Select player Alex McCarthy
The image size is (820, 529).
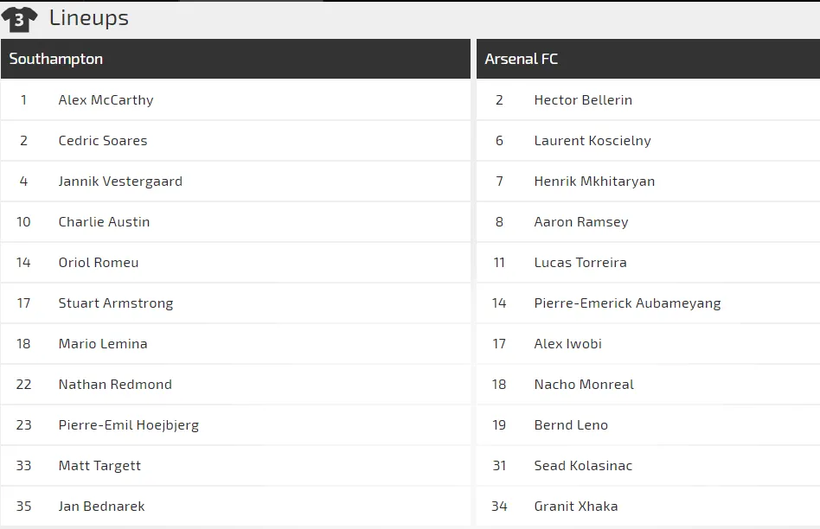pos(106,100)
